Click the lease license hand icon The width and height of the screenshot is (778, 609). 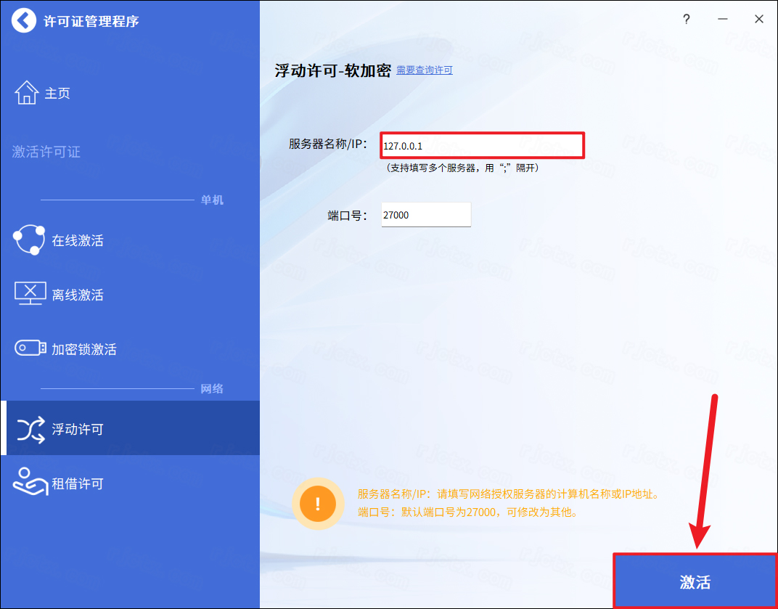pos(30,483)
